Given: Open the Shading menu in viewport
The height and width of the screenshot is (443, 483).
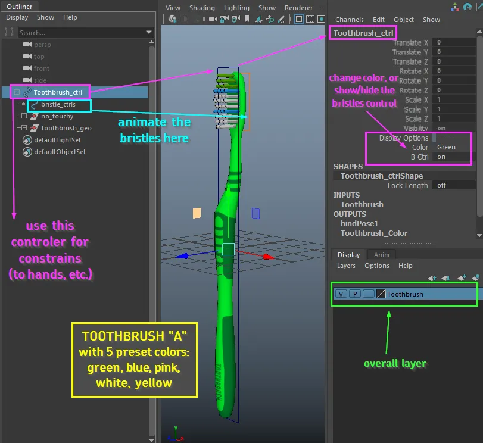Looking at the screenshot, I should (202, 8).
